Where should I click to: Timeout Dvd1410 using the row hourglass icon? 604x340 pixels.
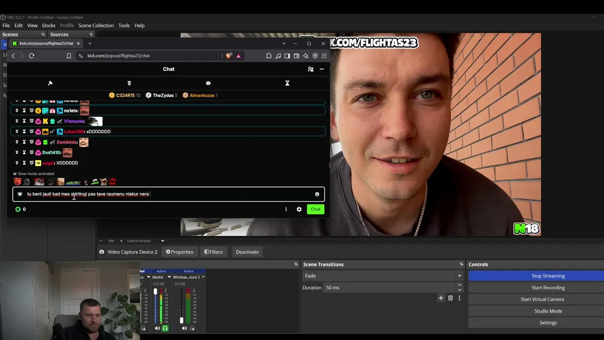point(24,153)
